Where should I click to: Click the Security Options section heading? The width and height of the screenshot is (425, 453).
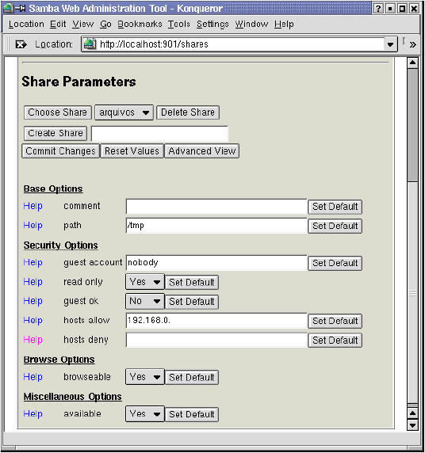61,246
